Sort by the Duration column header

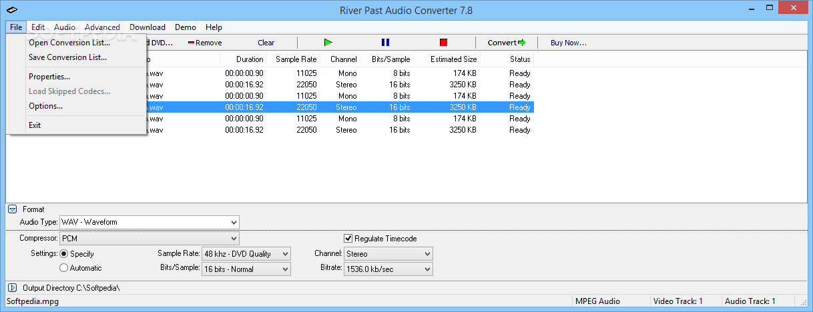point(244,59)
